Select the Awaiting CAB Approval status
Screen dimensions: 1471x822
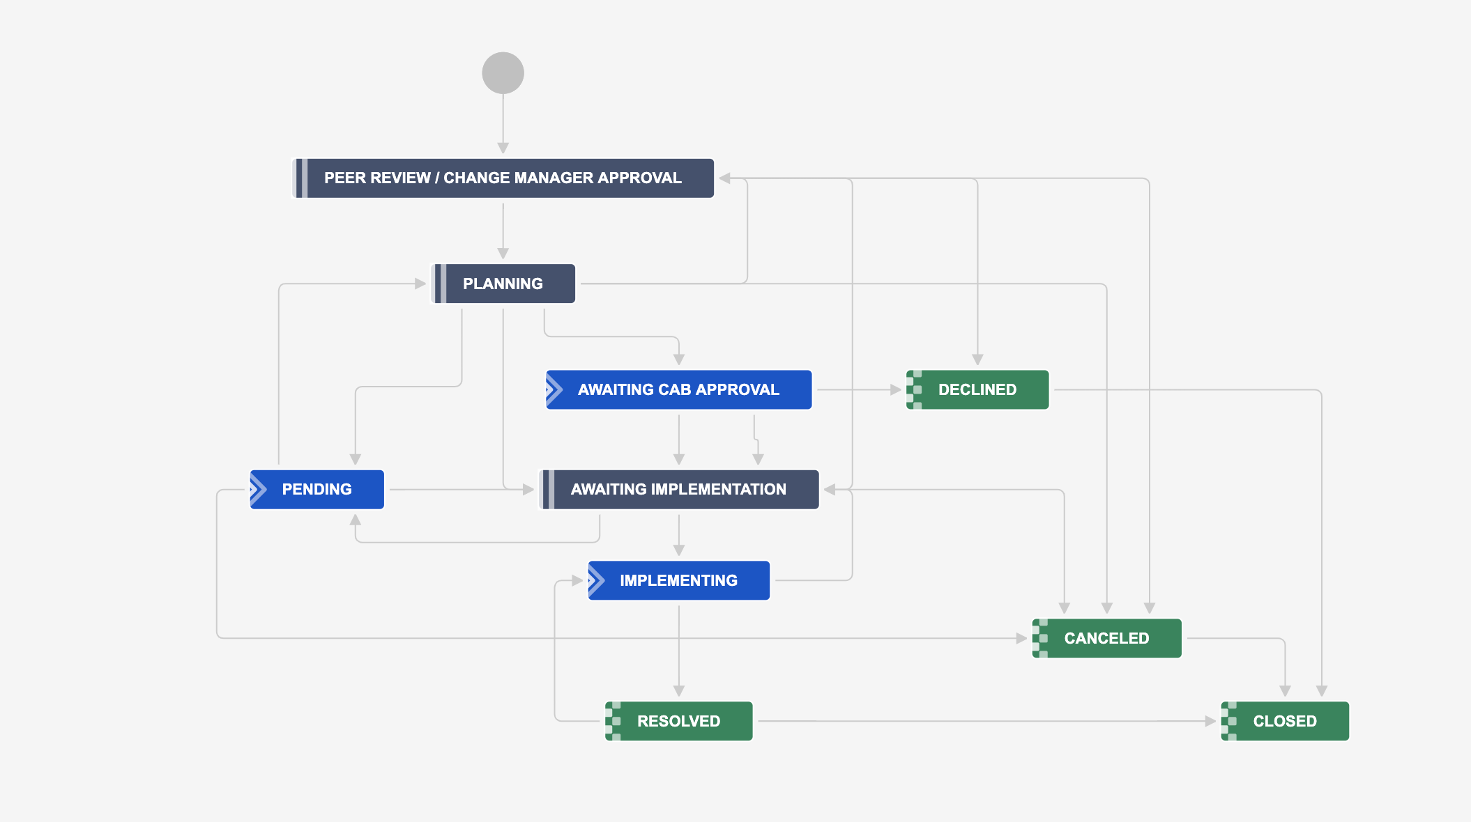click(x=678, y=389)
